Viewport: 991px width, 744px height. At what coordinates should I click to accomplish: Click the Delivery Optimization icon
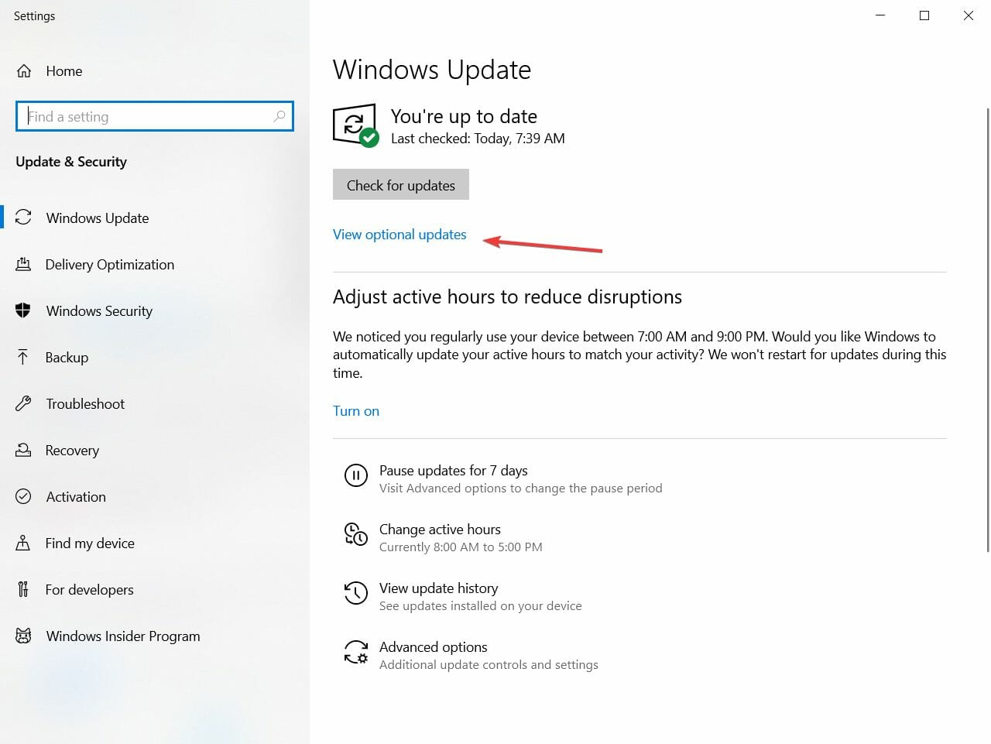(23, 264)
